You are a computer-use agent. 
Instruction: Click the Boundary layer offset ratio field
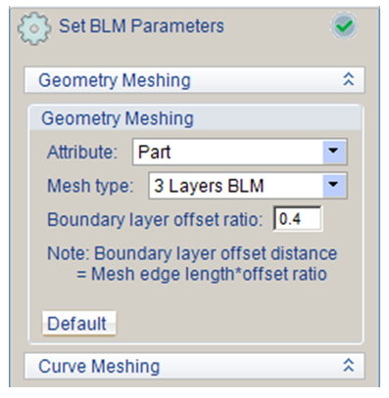point(298,219)
